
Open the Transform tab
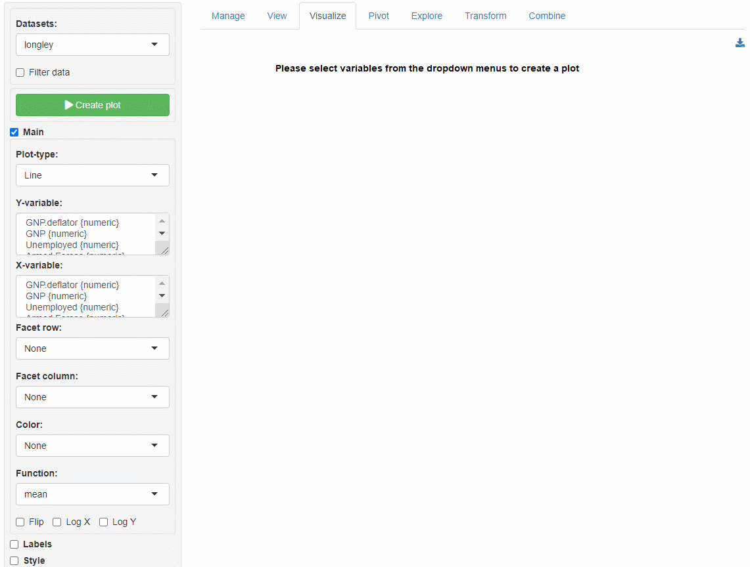(x=485, y=16)
